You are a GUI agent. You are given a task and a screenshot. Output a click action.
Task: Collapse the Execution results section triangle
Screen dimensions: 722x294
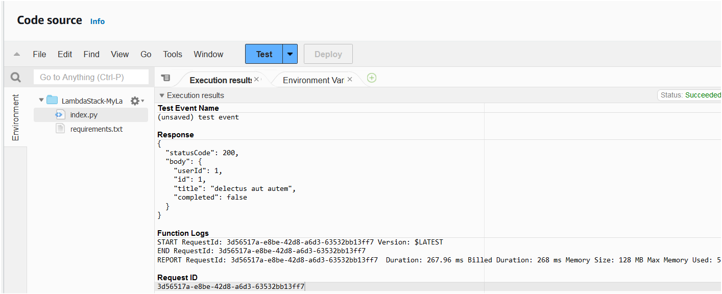click(x=161, y=95)
